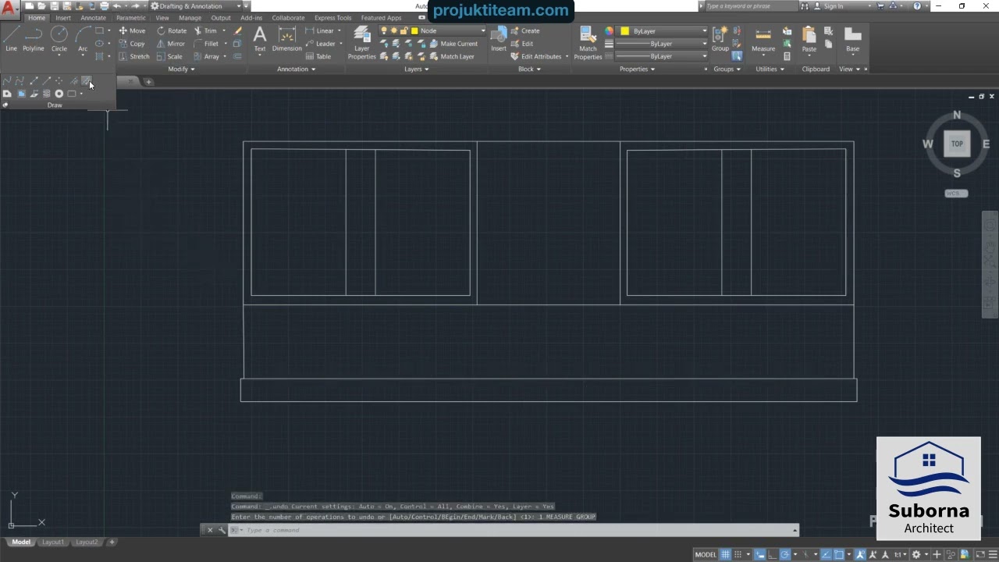Open the Drafting & Annotation workspace dropdown
The width and height of the screenshot is (999, 562).
pyautogui.click(x=194, y=6)
